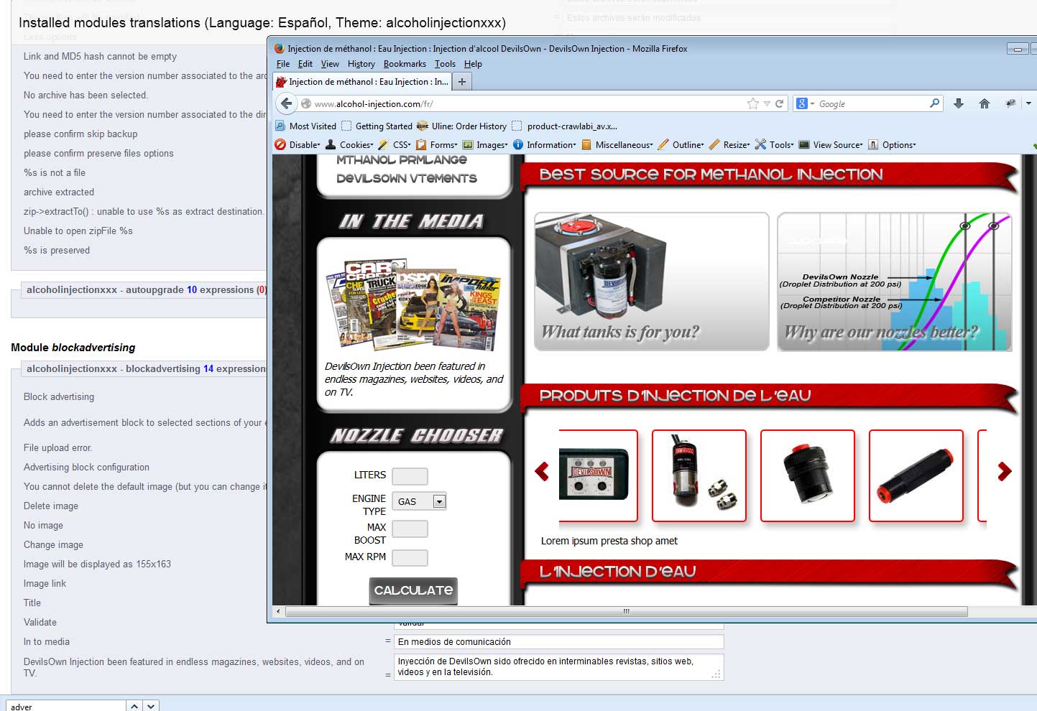Screen dimensions: 1037x711
Task: Click the CALCULATE nozzle button
Action: click(413, 590)
